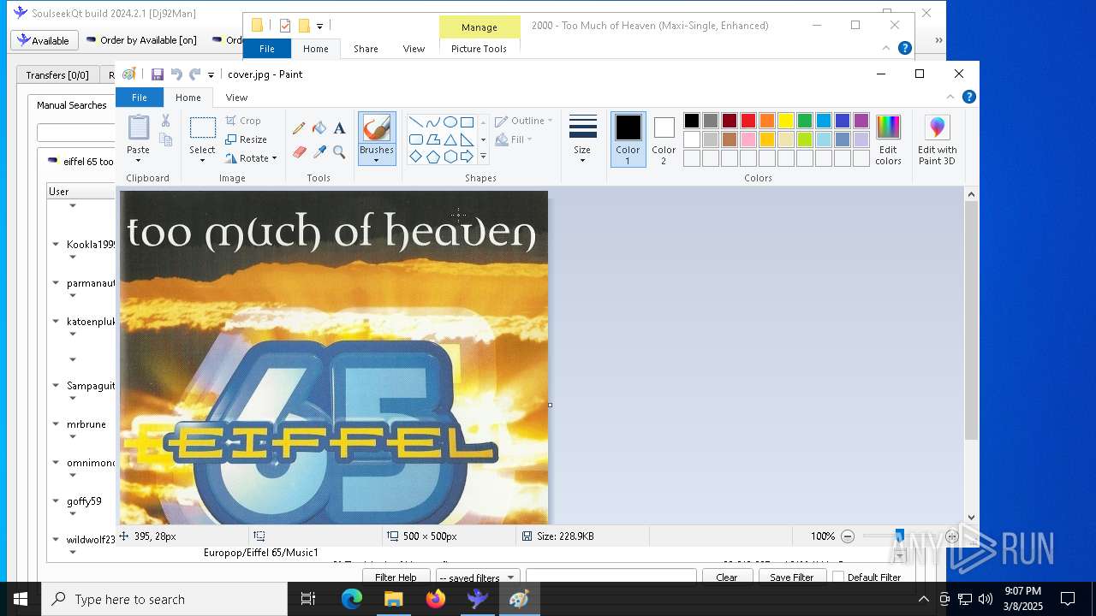Click the Cut scissors icon
The width and height of the screenshot is (1096, 616).
click(x=165, y=121)
